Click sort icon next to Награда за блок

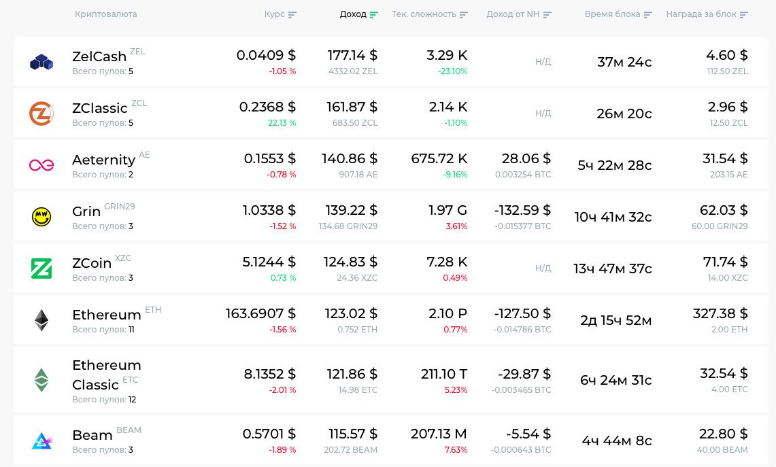(x=743, y=14)
